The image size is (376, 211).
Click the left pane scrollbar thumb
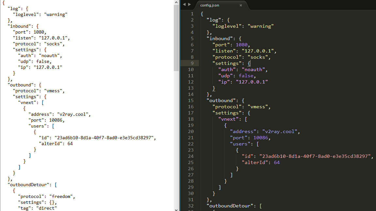[x=176, y=38]
